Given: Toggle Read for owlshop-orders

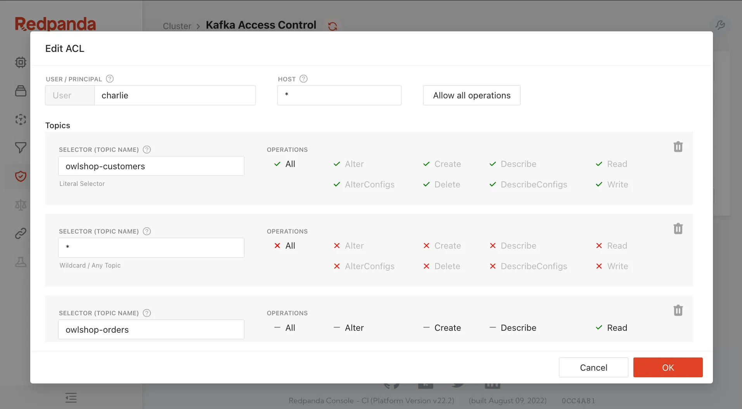Looking at the screenshot, I should [x=611, y=328].
